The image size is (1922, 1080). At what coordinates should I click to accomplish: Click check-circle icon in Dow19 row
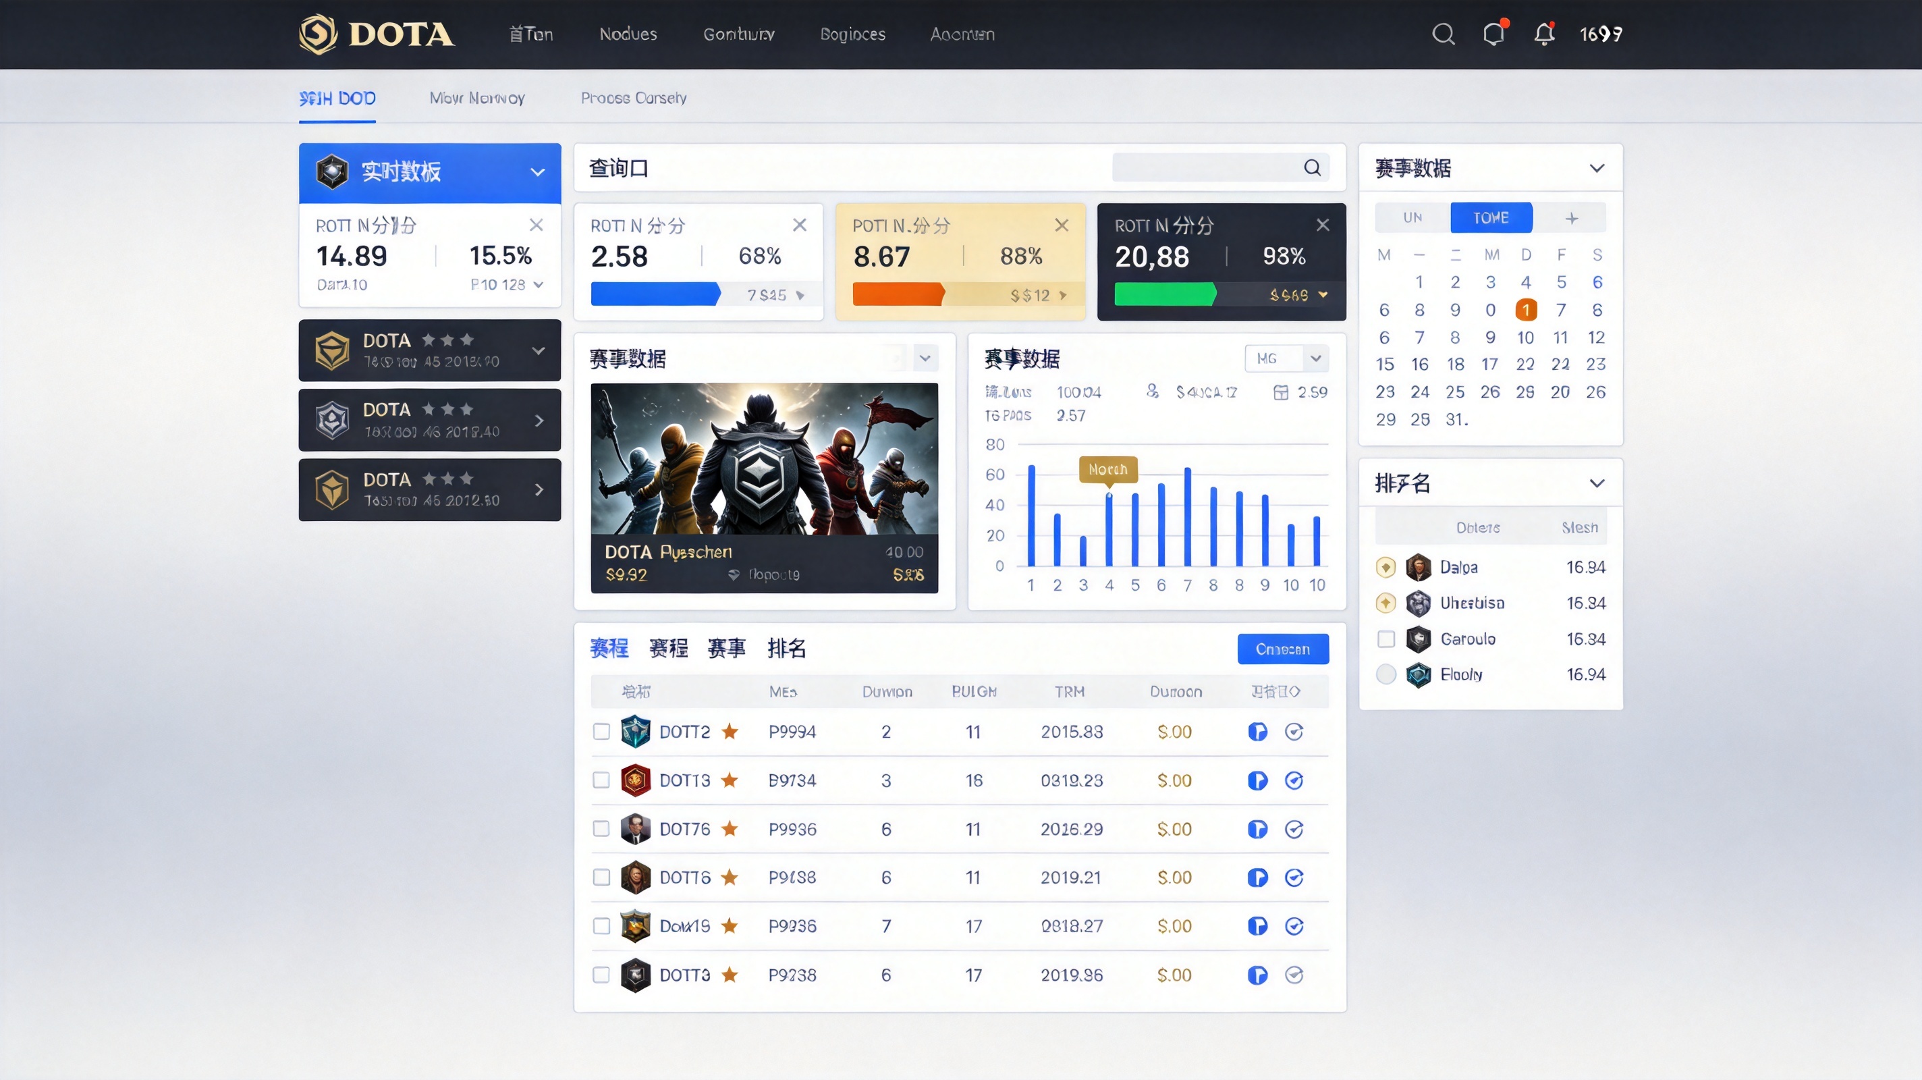click(1294, 925)
